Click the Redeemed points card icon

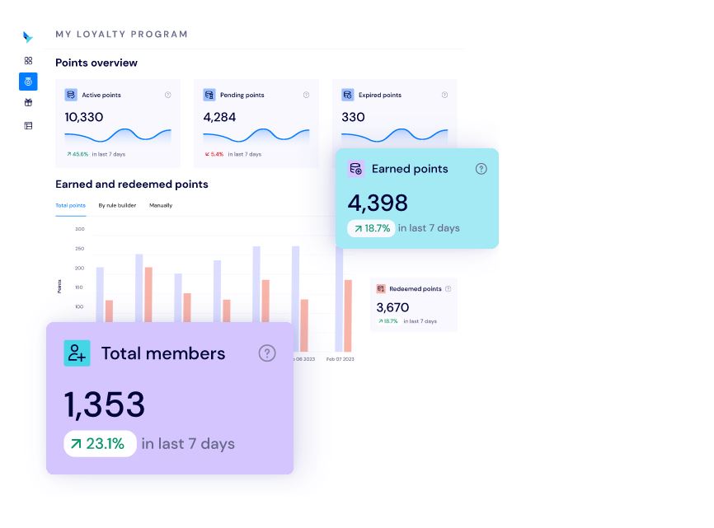click(x=380, y=288)
